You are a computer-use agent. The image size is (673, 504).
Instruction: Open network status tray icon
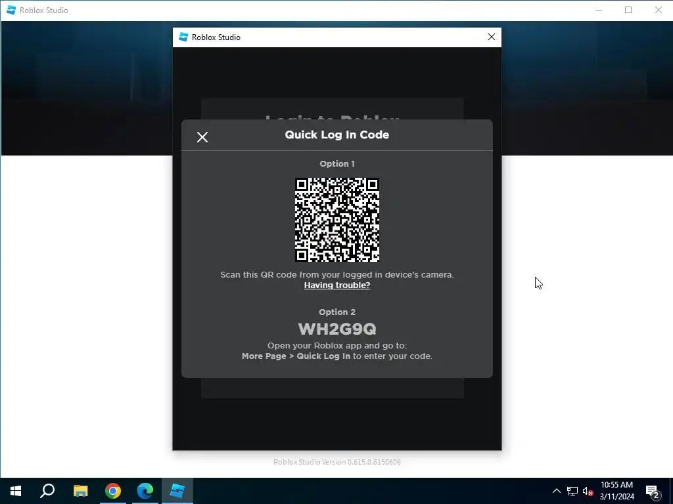click(572, 491)
